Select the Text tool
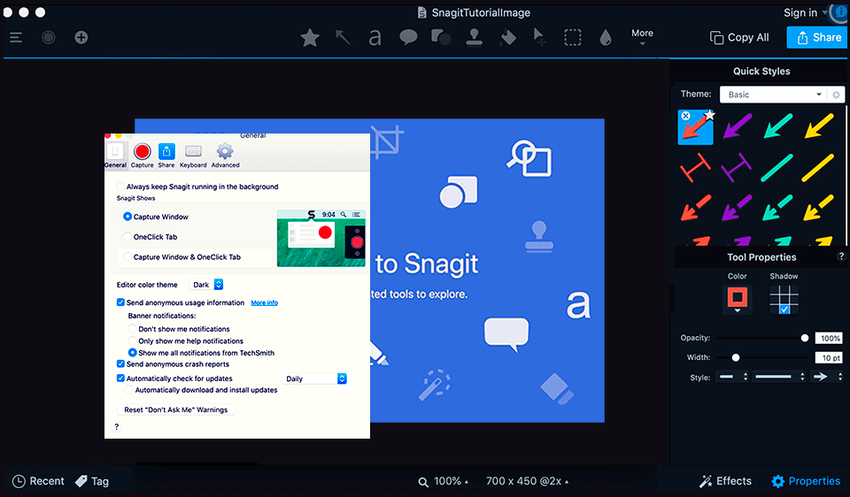 tap(375, 38)
